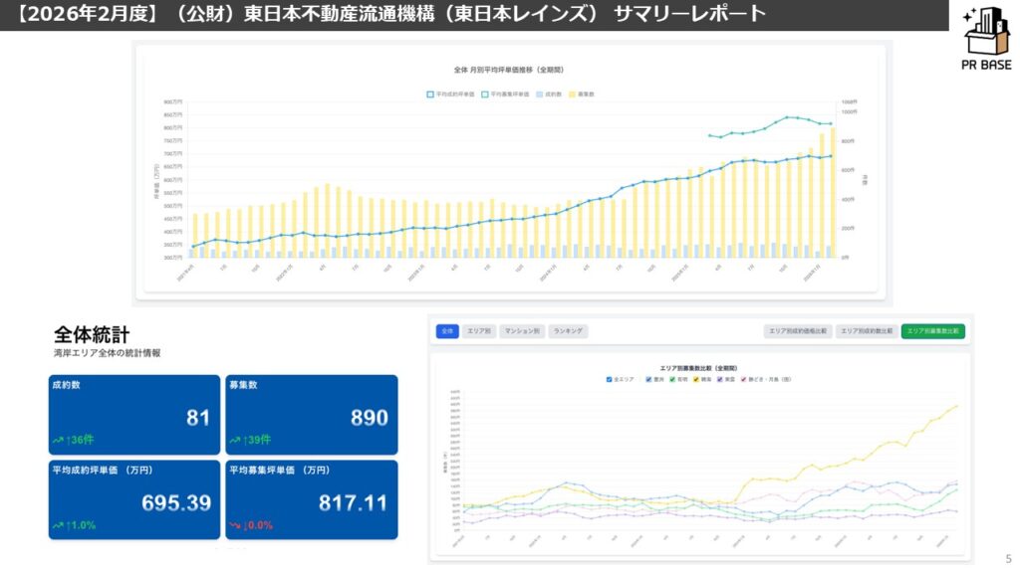This screenshot has height=573, width=1020.
Task: Toggle the 平均募集坪単価 legend series
Action: [484, 95]
